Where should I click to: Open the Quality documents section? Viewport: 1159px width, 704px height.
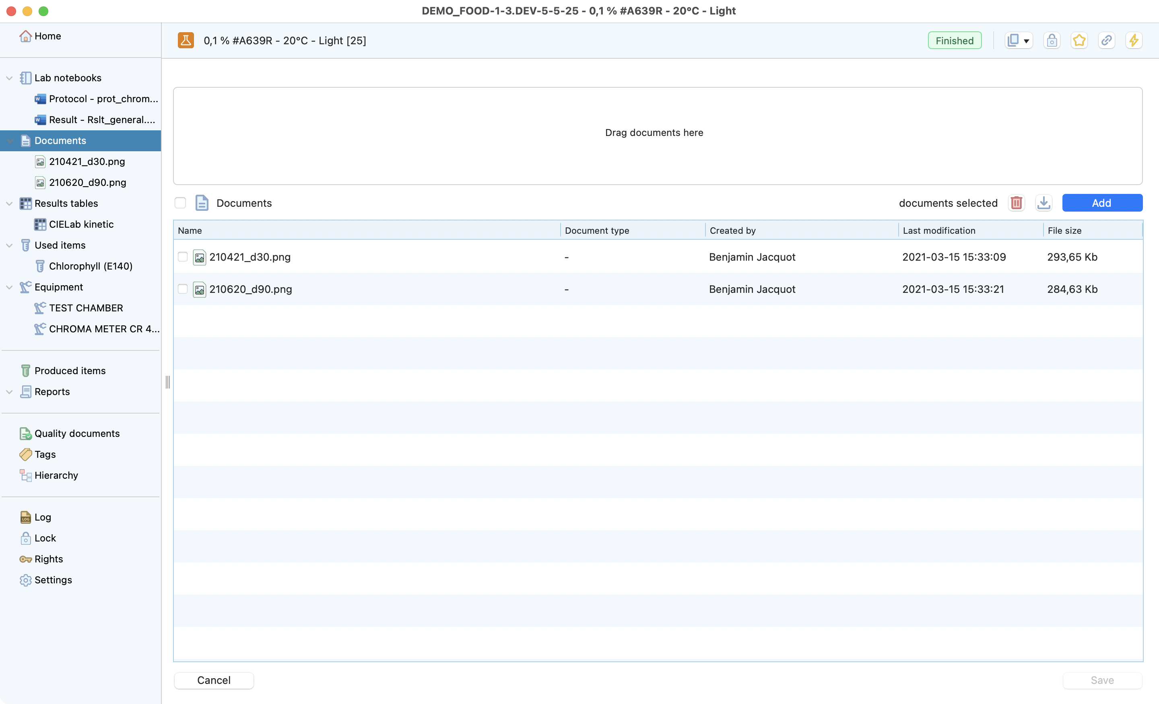coord(77,434)
